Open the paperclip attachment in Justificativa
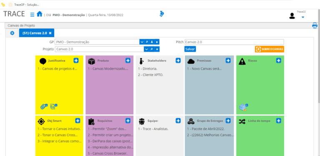 pos(44,107)
